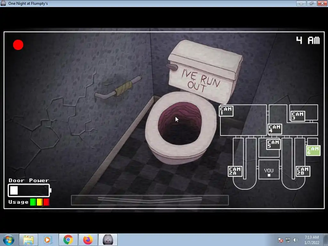Click the network status tray icon
The width and height of the screenshot is (328, 246).
pos(288,240)
